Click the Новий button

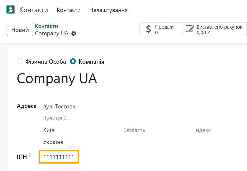pyautogui.click(x=20, y=29)
